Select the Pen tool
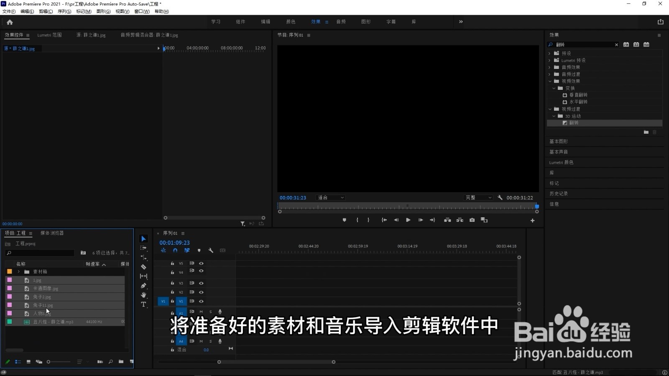 point(143,286)
